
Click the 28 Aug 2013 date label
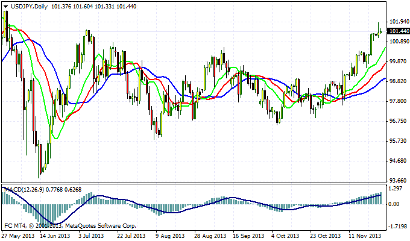(x=210, y=236)
